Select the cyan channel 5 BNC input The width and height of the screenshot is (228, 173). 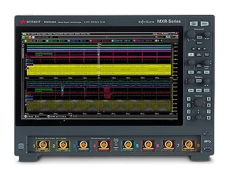click(128, 146)
